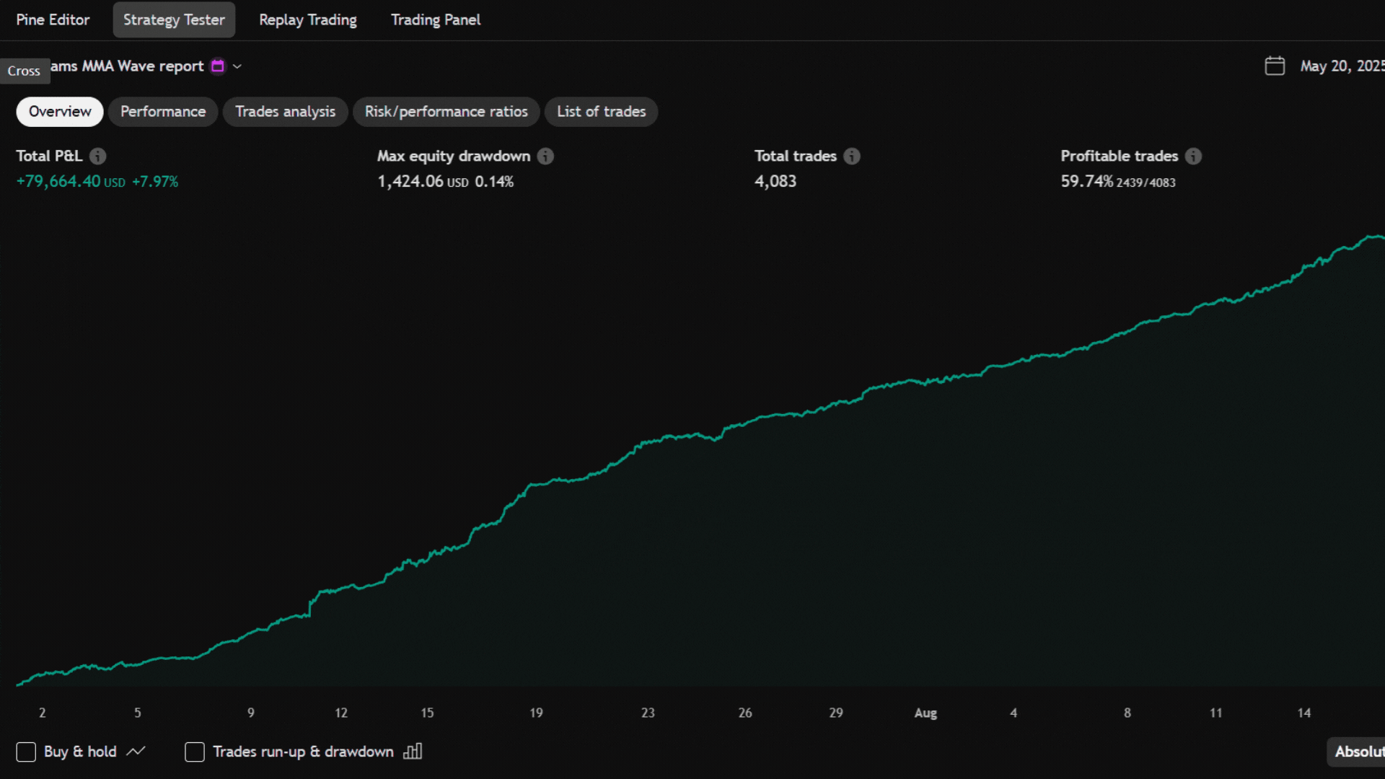Click info icon next to Total trades
Viewport: 1385px width, 779px height.
click(x=852, y=156)
